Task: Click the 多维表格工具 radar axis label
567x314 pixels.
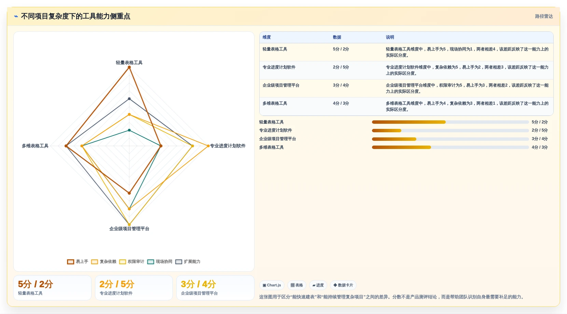Action: coord(35,146)
